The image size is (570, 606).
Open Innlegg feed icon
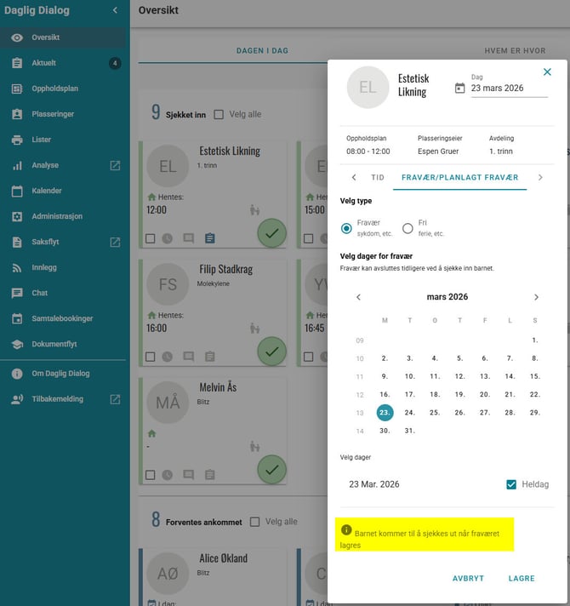coord(17,267)
